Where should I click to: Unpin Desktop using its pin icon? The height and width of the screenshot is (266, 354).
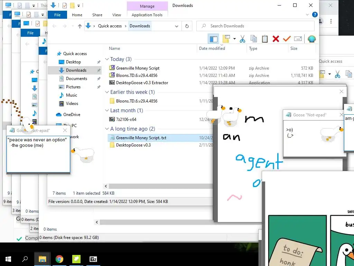(x=99, y=62)
